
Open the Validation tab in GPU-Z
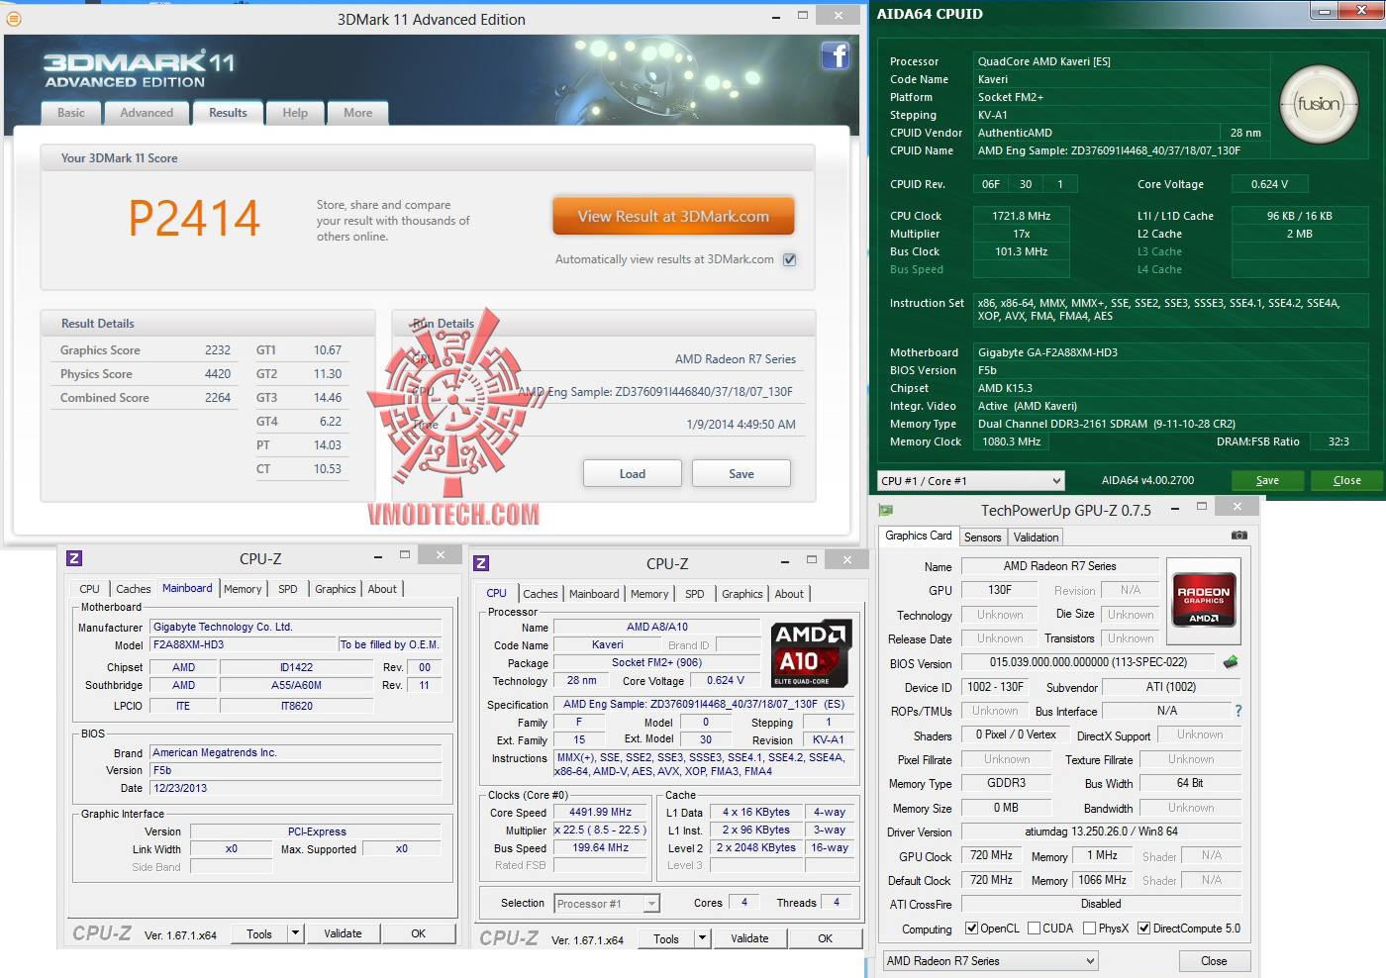(1036, 538)
